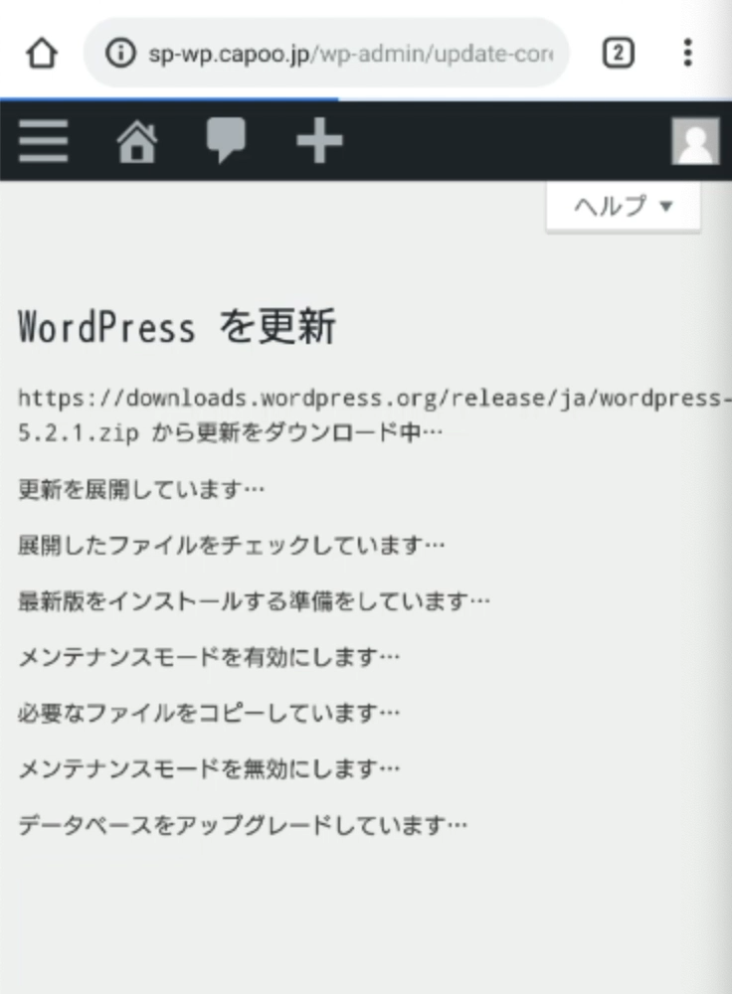This screenshot has height=994, width=732.
Task: Go to site via WordPress house icon
Action: tap(137, 141)
